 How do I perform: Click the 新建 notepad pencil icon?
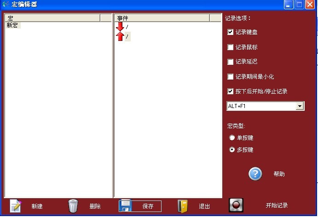tap(16, 206)
